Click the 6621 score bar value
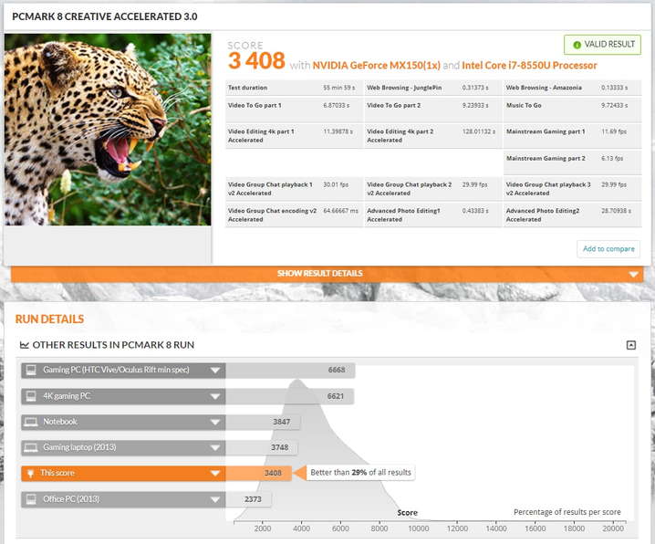Screen dimensions: 655x544 (336, 396)
